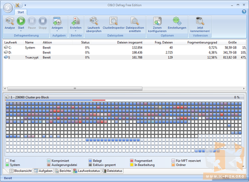This screenshot has height=182, width=249.
Task: Switch to Aufgaben bottom tab
Action: tap(43, 171)
